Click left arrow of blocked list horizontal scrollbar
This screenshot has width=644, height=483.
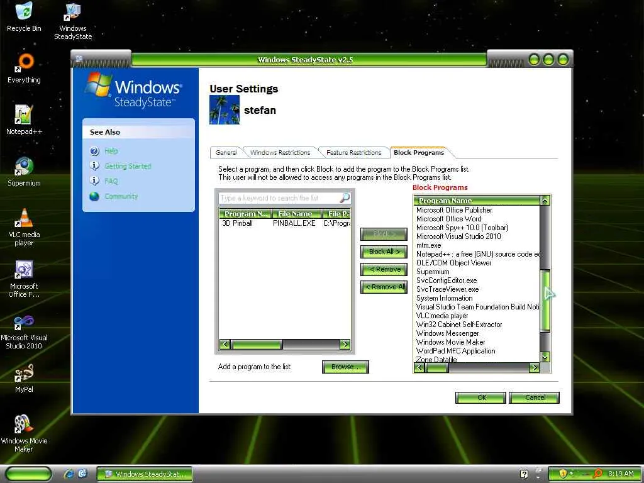(419, 367)
